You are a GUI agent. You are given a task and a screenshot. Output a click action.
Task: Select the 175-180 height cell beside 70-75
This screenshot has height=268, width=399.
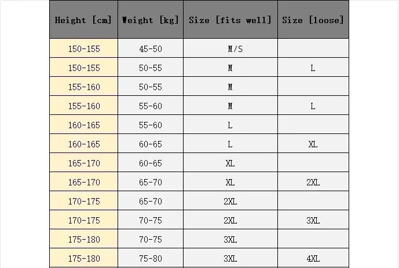(84, 239)
